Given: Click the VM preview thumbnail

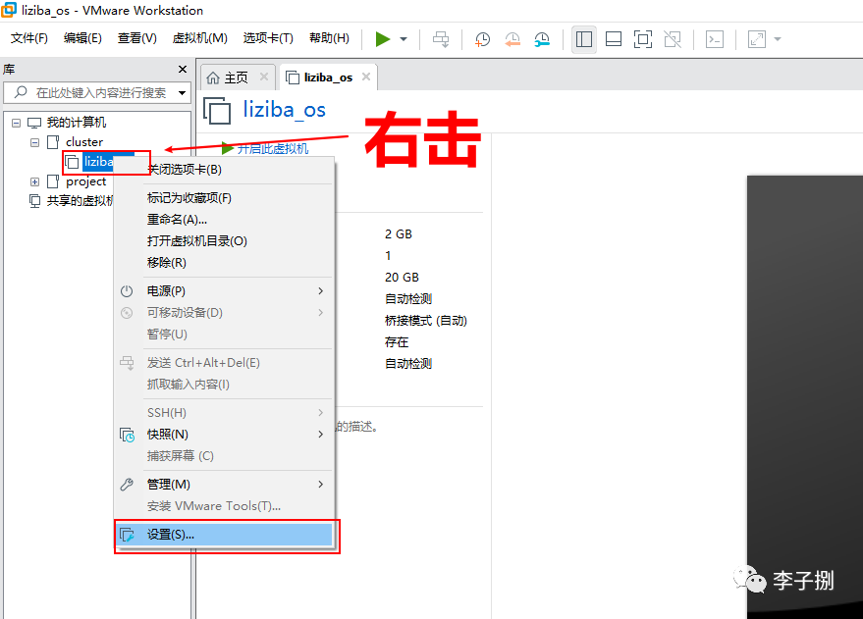Looking at the screenshot, I should 805,397.
